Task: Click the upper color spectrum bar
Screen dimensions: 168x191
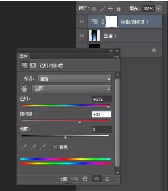Action: 66,159
